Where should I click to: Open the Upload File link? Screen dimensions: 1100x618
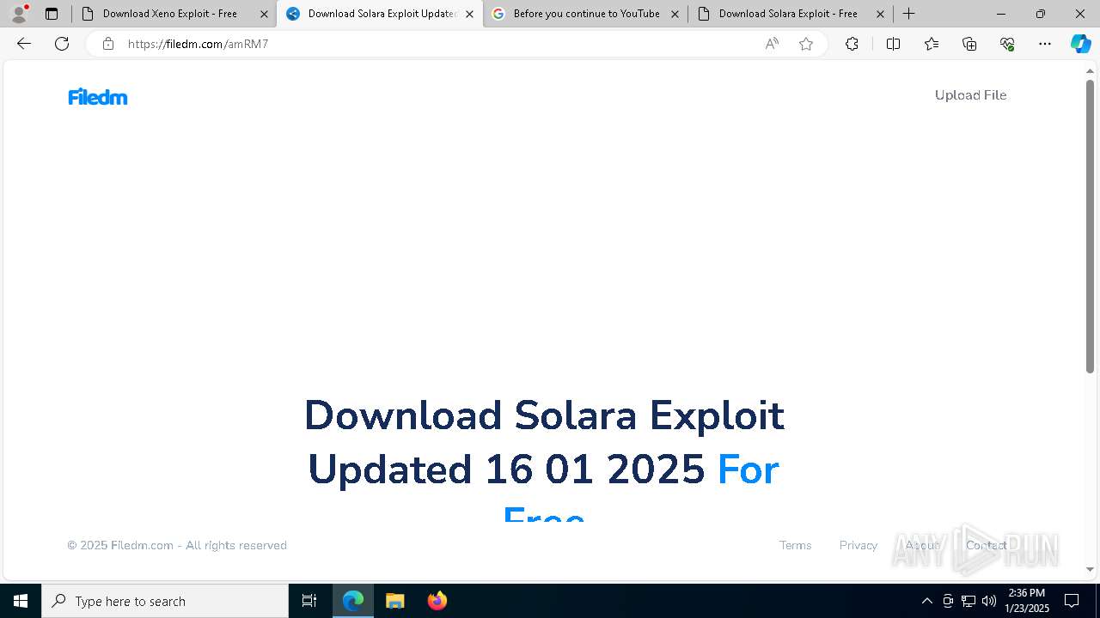click(970, 95)
